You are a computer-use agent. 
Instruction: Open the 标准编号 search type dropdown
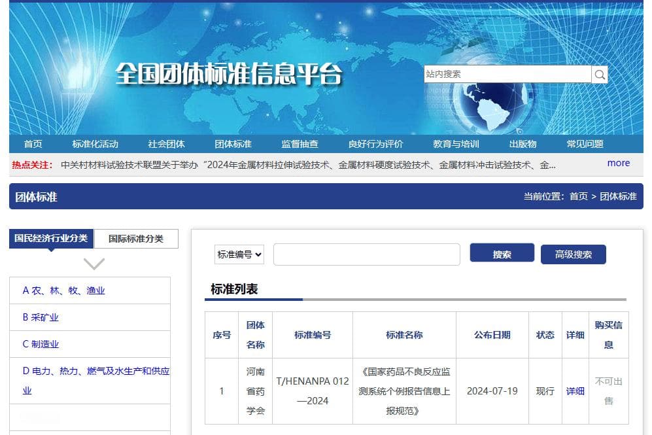[x=239, y=254]
